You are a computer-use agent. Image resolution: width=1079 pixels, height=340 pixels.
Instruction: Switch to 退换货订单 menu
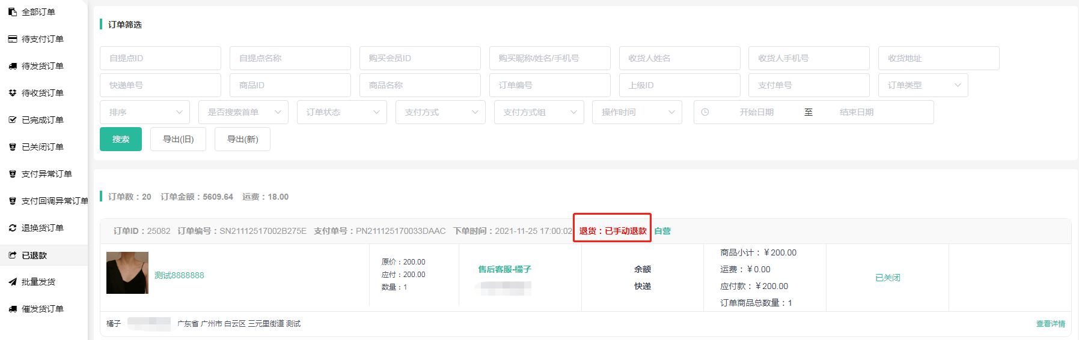coord(43,228)
